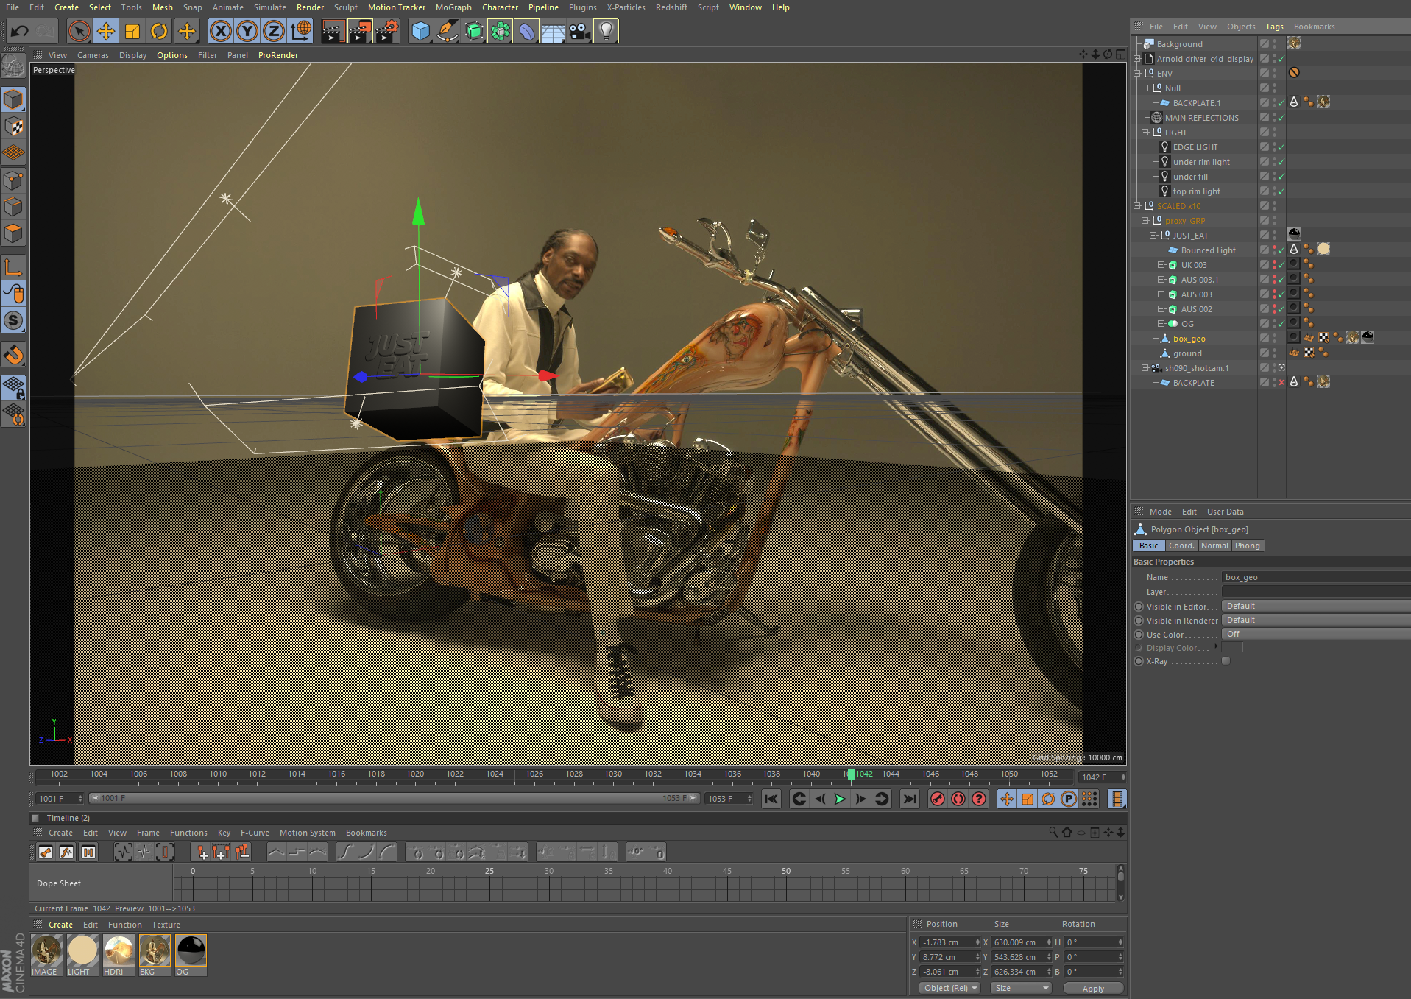Viewport: 1411px width, 999px height.
Task: Click the Add Light icon at toolbar right
Action: (x=606, y=31)
